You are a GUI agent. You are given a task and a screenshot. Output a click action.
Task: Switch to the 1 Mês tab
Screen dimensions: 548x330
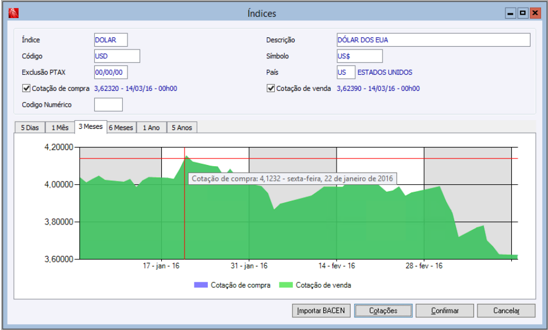tap(60, 128)
